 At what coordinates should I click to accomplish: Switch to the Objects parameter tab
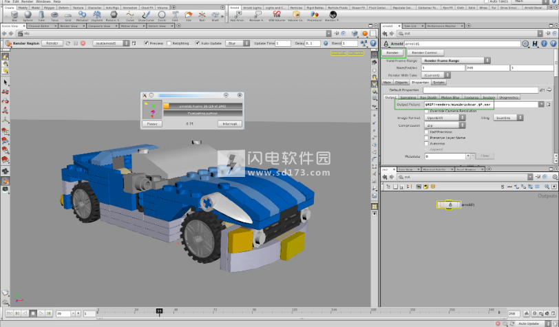point(401,83)
